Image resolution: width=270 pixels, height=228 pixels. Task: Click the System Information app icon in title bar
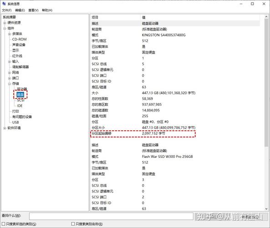pos(4,4)
